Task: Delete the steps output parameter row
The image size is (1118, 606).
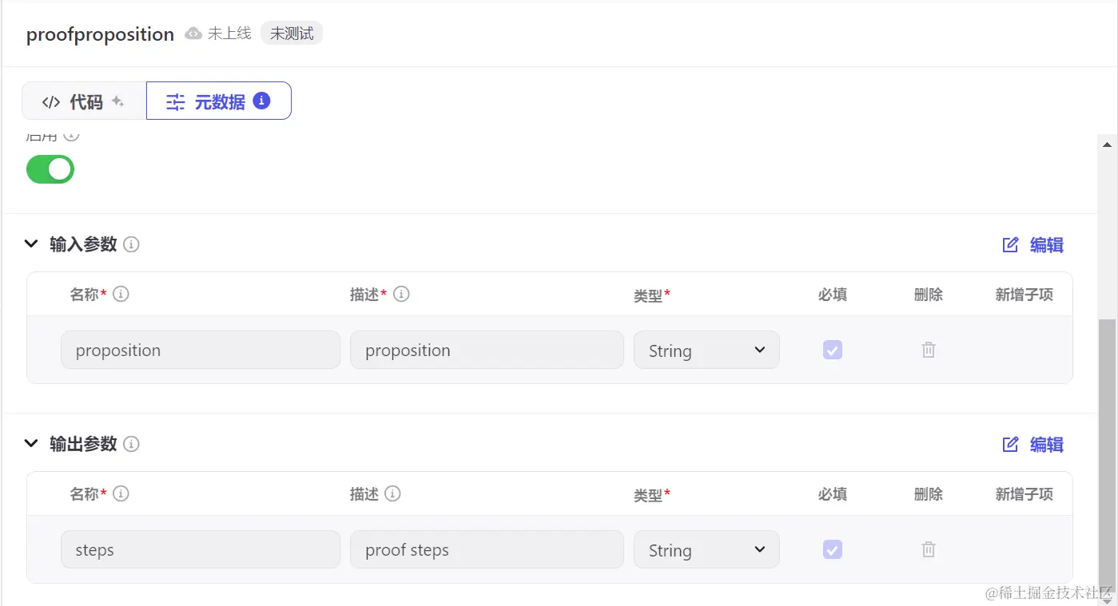Action: (929, 549)
